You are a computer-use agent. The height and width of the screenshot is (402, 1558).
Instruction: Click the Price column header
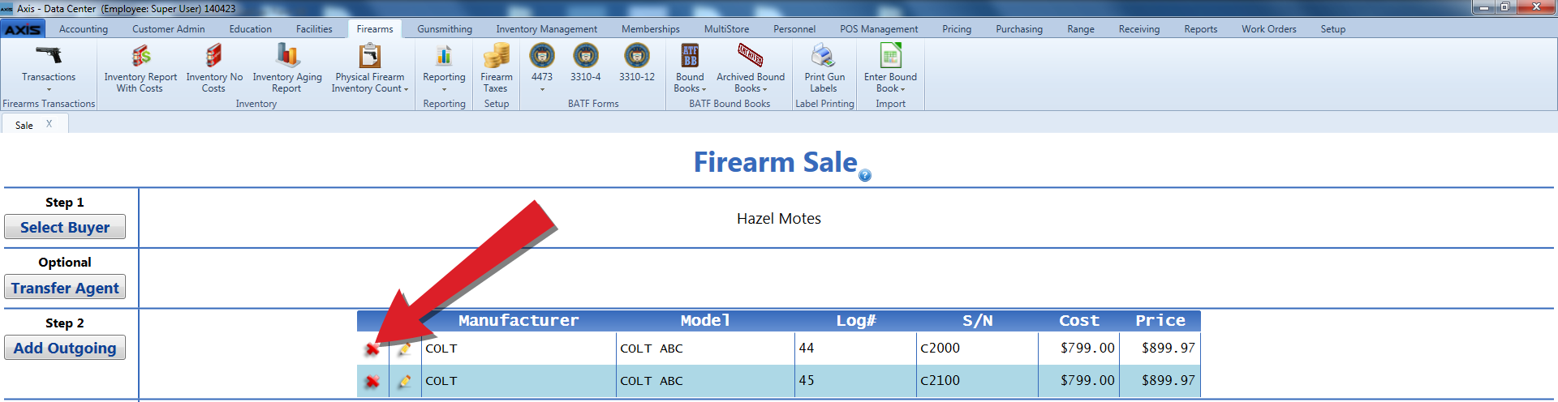click(1160, 321)
